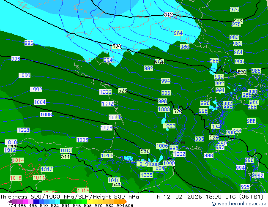Click the 498 legend value
268x207 pixels.
click(33, 205)
